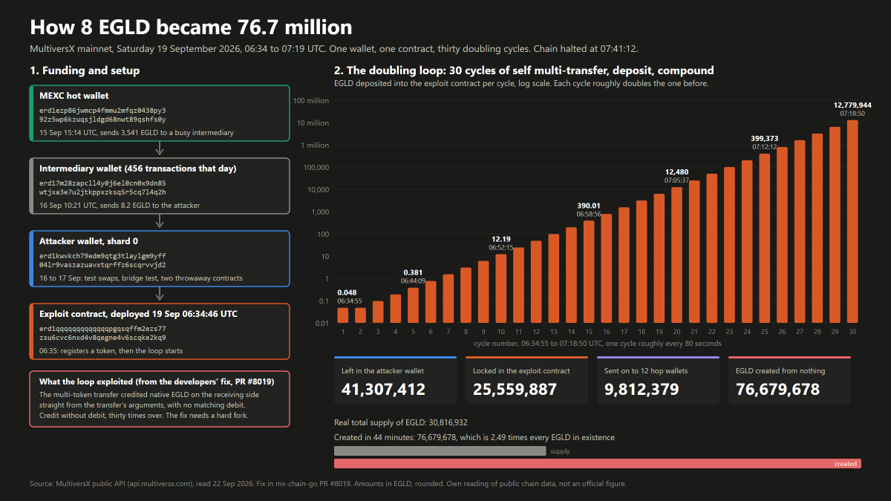Click the "41,307,412" figure
The image size is (891, 501).
(383, 389)
